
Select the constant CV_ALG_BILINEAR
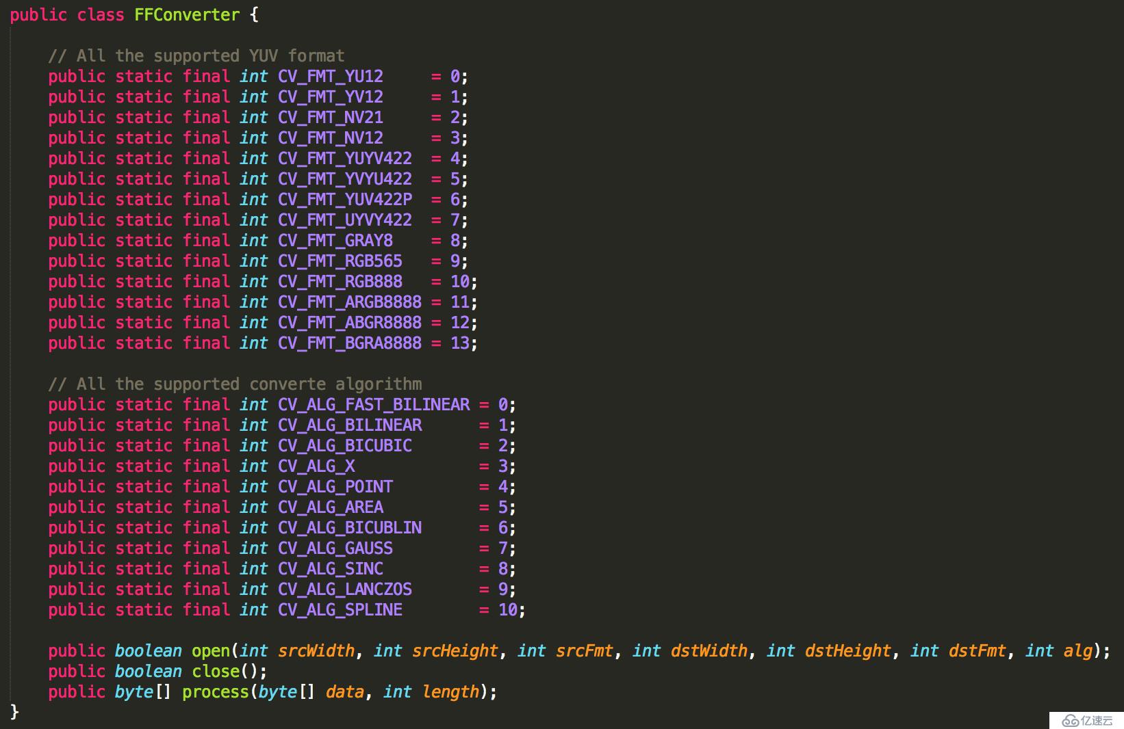[350, 425]
